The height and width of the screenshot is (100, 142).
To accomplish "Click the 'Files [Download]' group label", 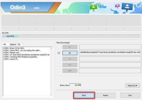I will point(63,43).
